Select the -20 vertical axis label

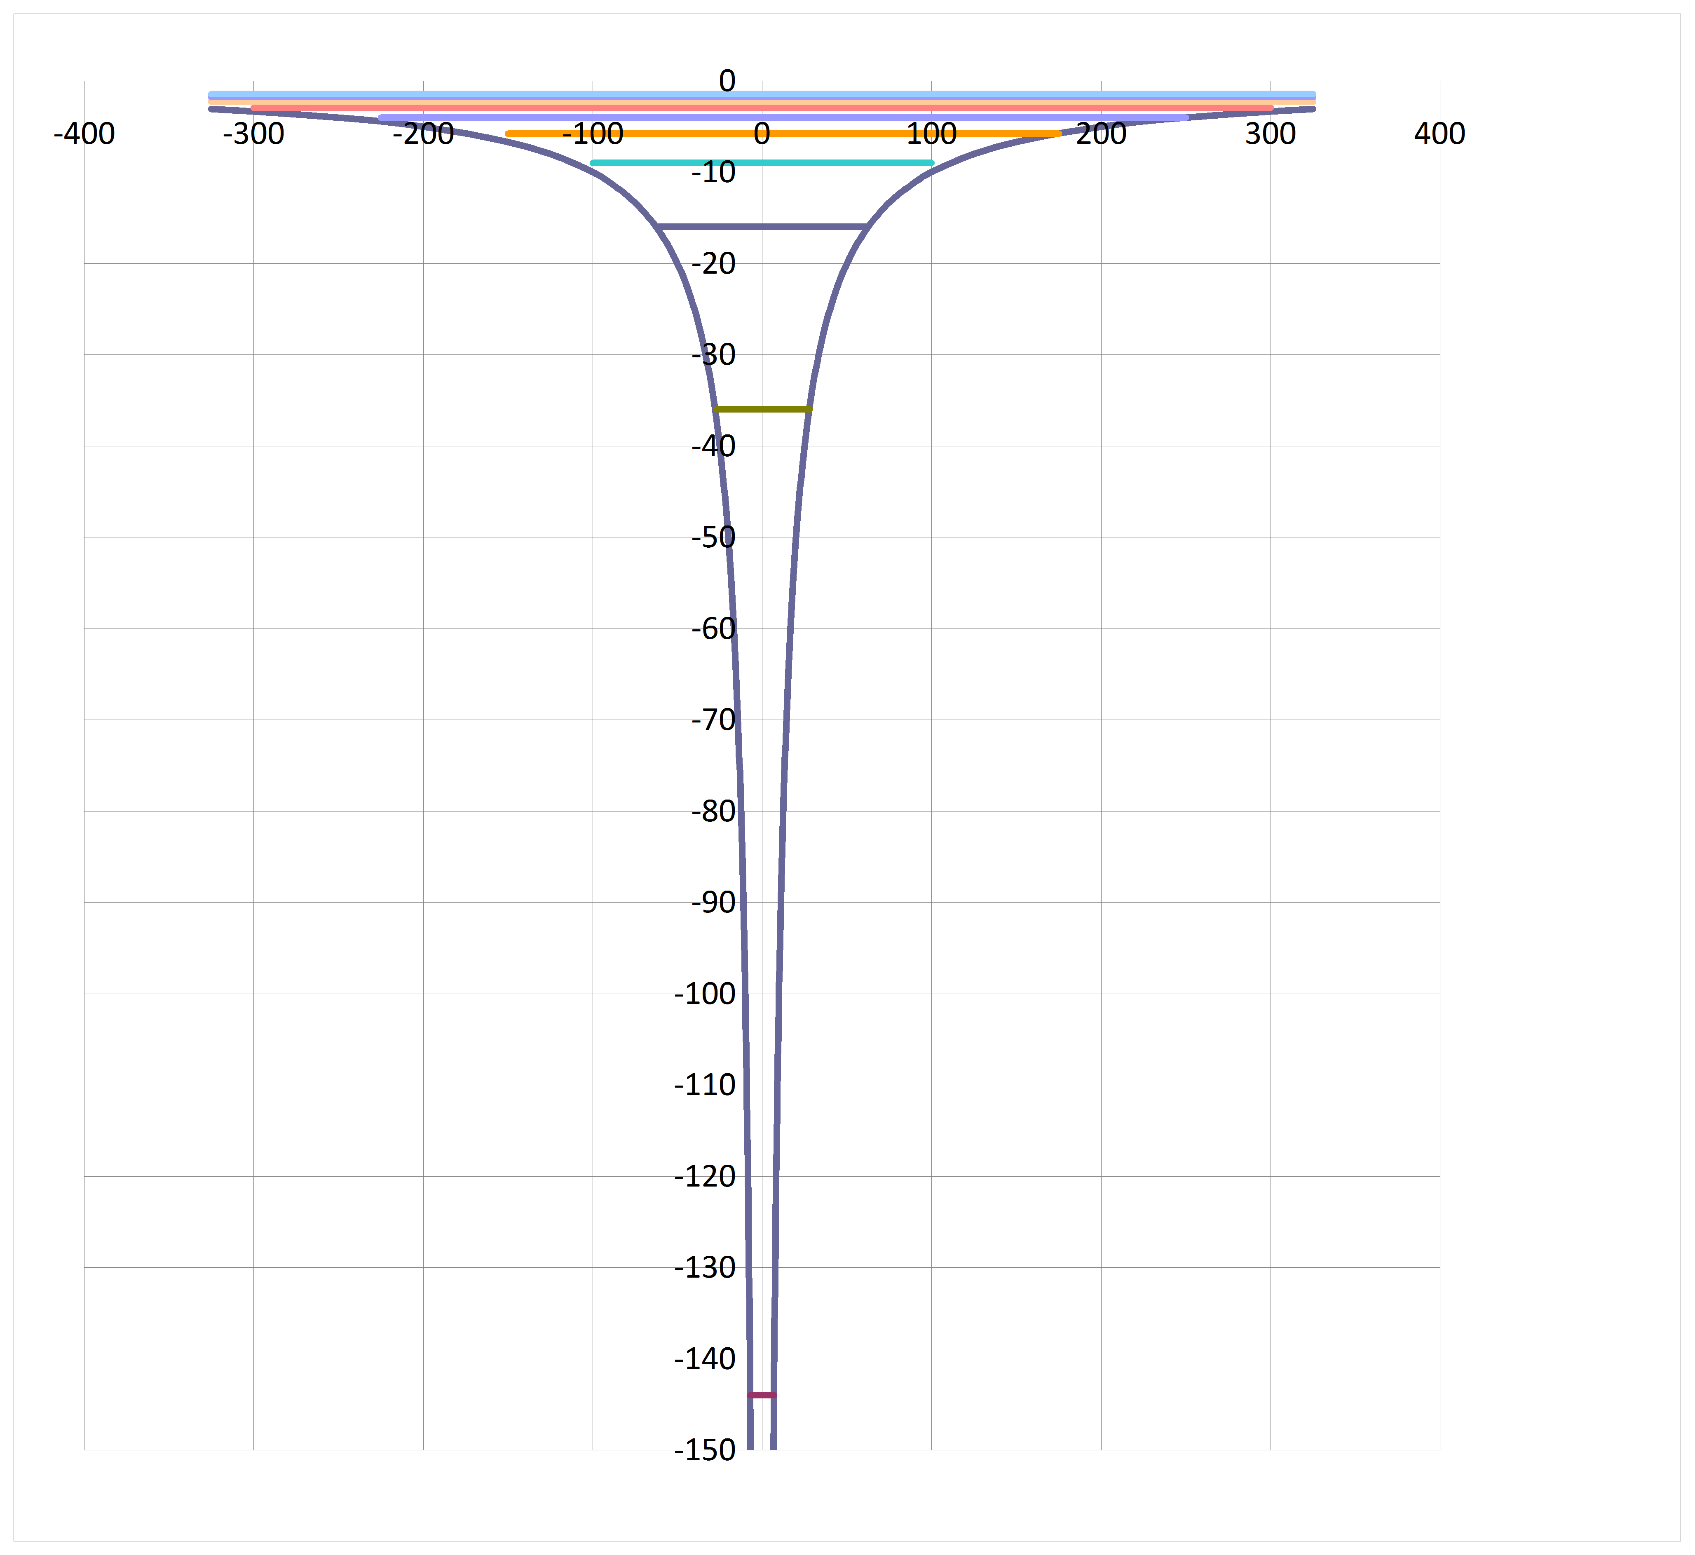(713, 263)
